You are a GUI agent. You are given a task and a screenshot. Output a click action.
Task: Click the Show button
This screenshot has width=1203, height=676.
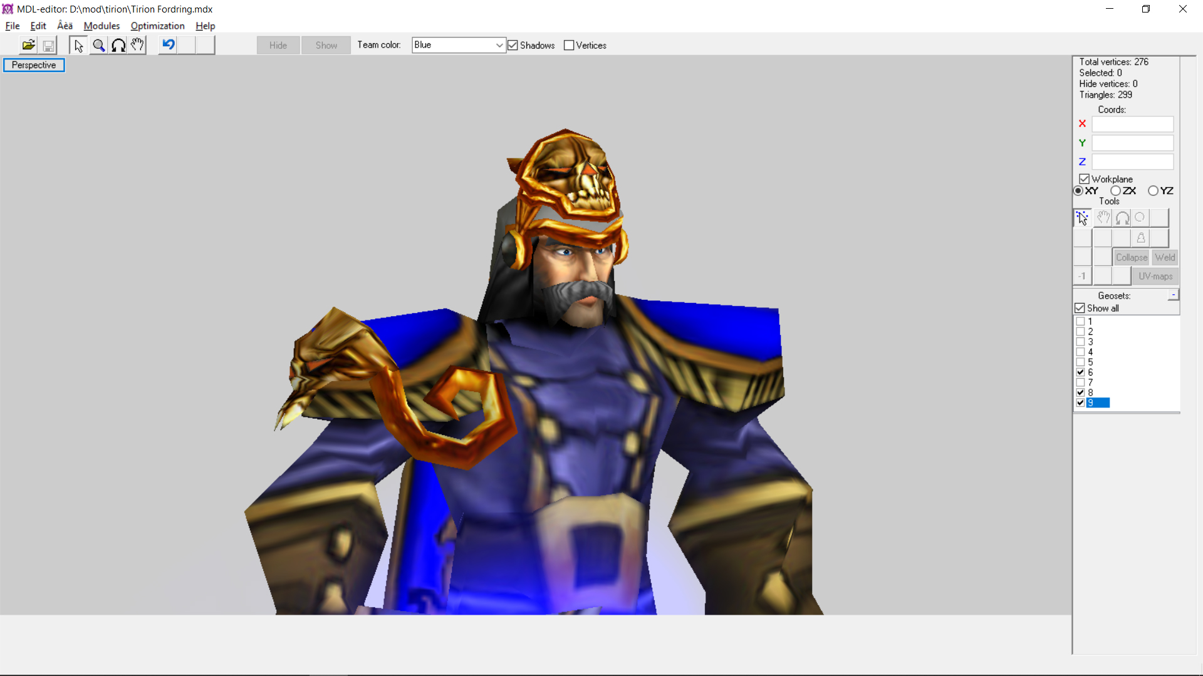326,45
